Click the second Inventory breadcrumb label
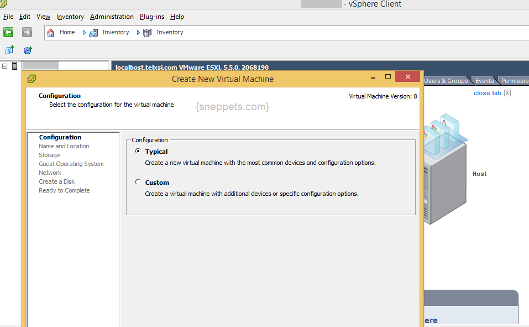 tap(170, 32)
